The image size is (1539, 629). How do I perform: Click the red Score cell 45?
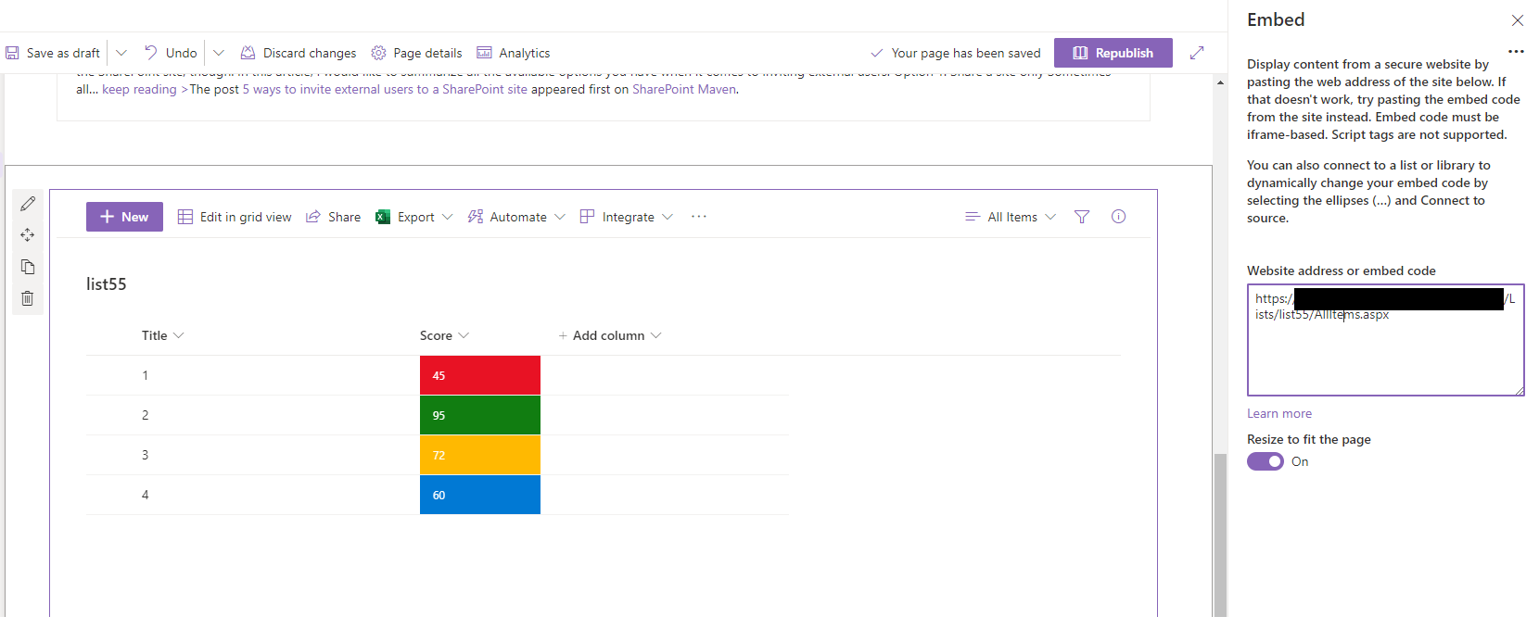pyautogui.click(x=480, y=375)
